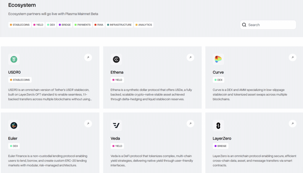
Task: Enable the Payments filter chip
Action: tap(83, 25)
